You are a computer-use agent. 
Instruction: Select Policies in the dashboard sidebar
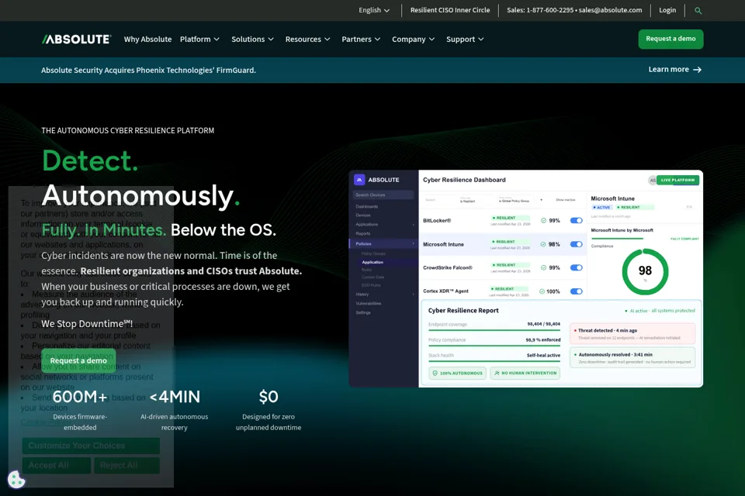pyautogui.click(x=383, y=243)
